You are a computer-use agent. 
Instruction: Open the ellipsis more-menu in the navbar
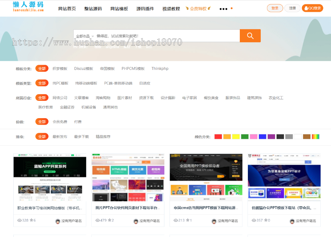pos(223,9)
